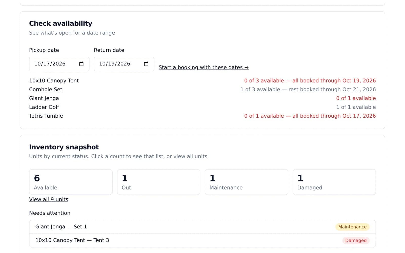Open the Damaged units count card
Image resolution: width=405 pixels, height=253 pixels.
pyautogui.click(x=334, y=182)
